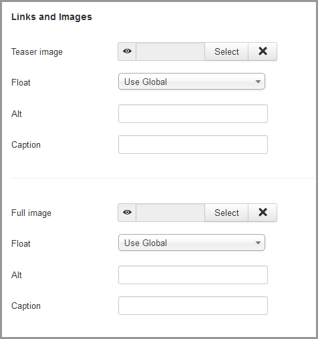
Task: Click the Teaser image path box
Action: pos(170,51)
